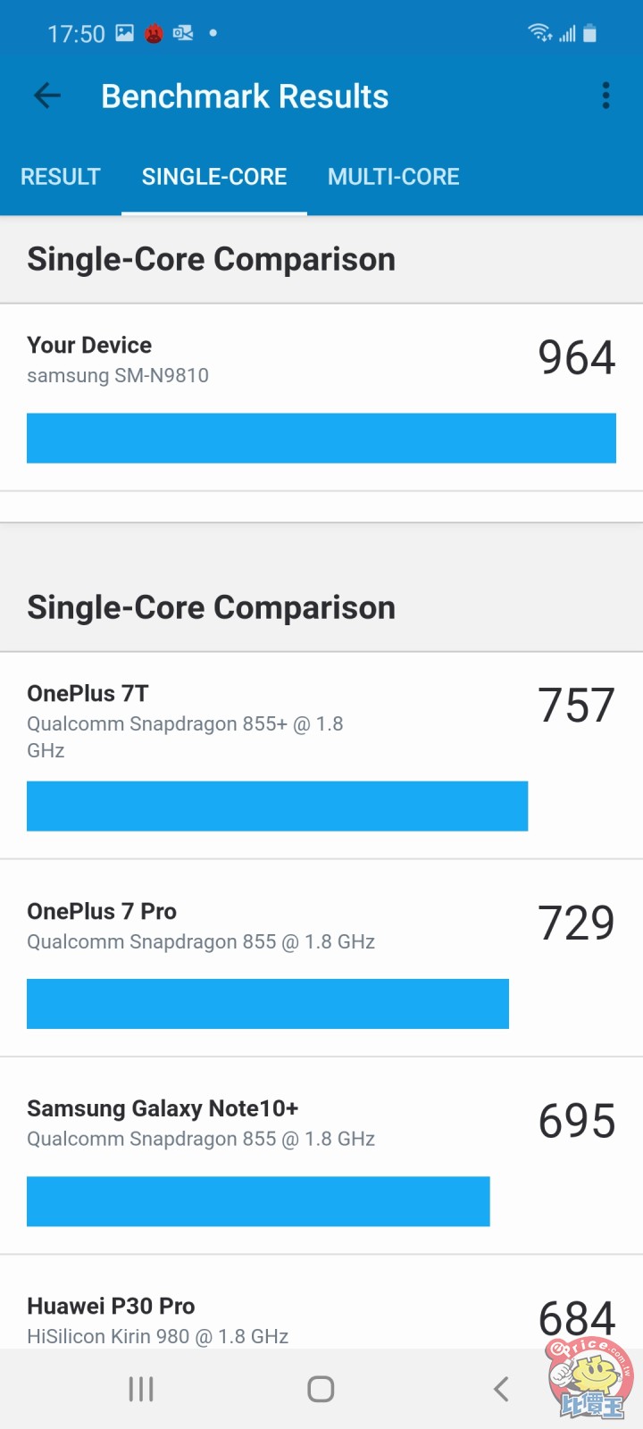Image resolution: width=643 pixels, height=1429 pixels.
Task: Tap the cellular signal strength icon
Action: (565, 32)
